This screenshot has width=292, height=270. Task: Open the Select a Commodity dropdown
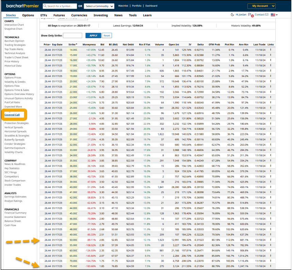pyautogui.click(x=99, y=6)
